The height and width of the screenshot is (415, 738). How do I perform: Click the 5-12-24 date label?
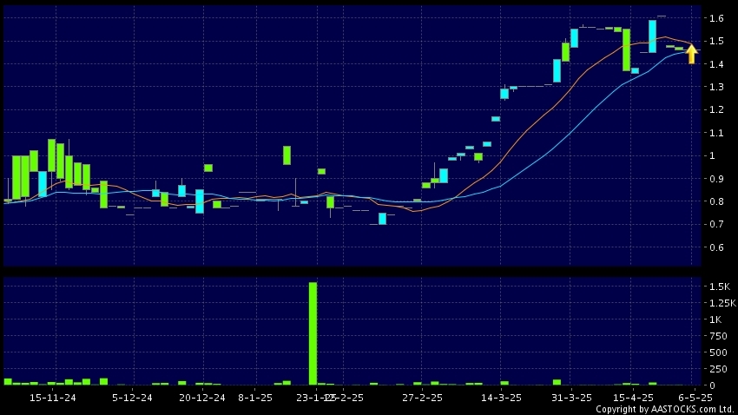(x=132, y=398)
